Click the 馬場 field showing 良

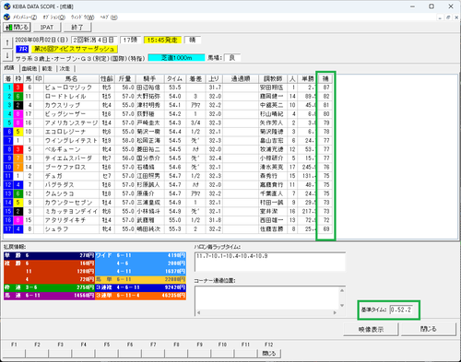tap(232, 58)
